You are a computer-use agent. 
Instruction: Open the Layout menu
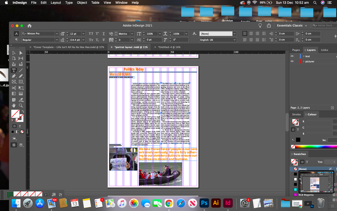56,3
